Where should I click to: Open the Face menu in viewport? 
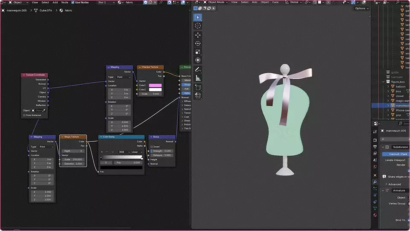tap(275, 3)
